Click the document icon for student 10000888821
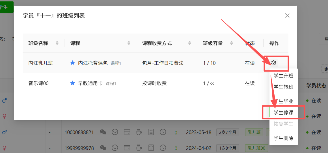Image resolution: width=328 pixels, height=153 pixels. [151, 132]
